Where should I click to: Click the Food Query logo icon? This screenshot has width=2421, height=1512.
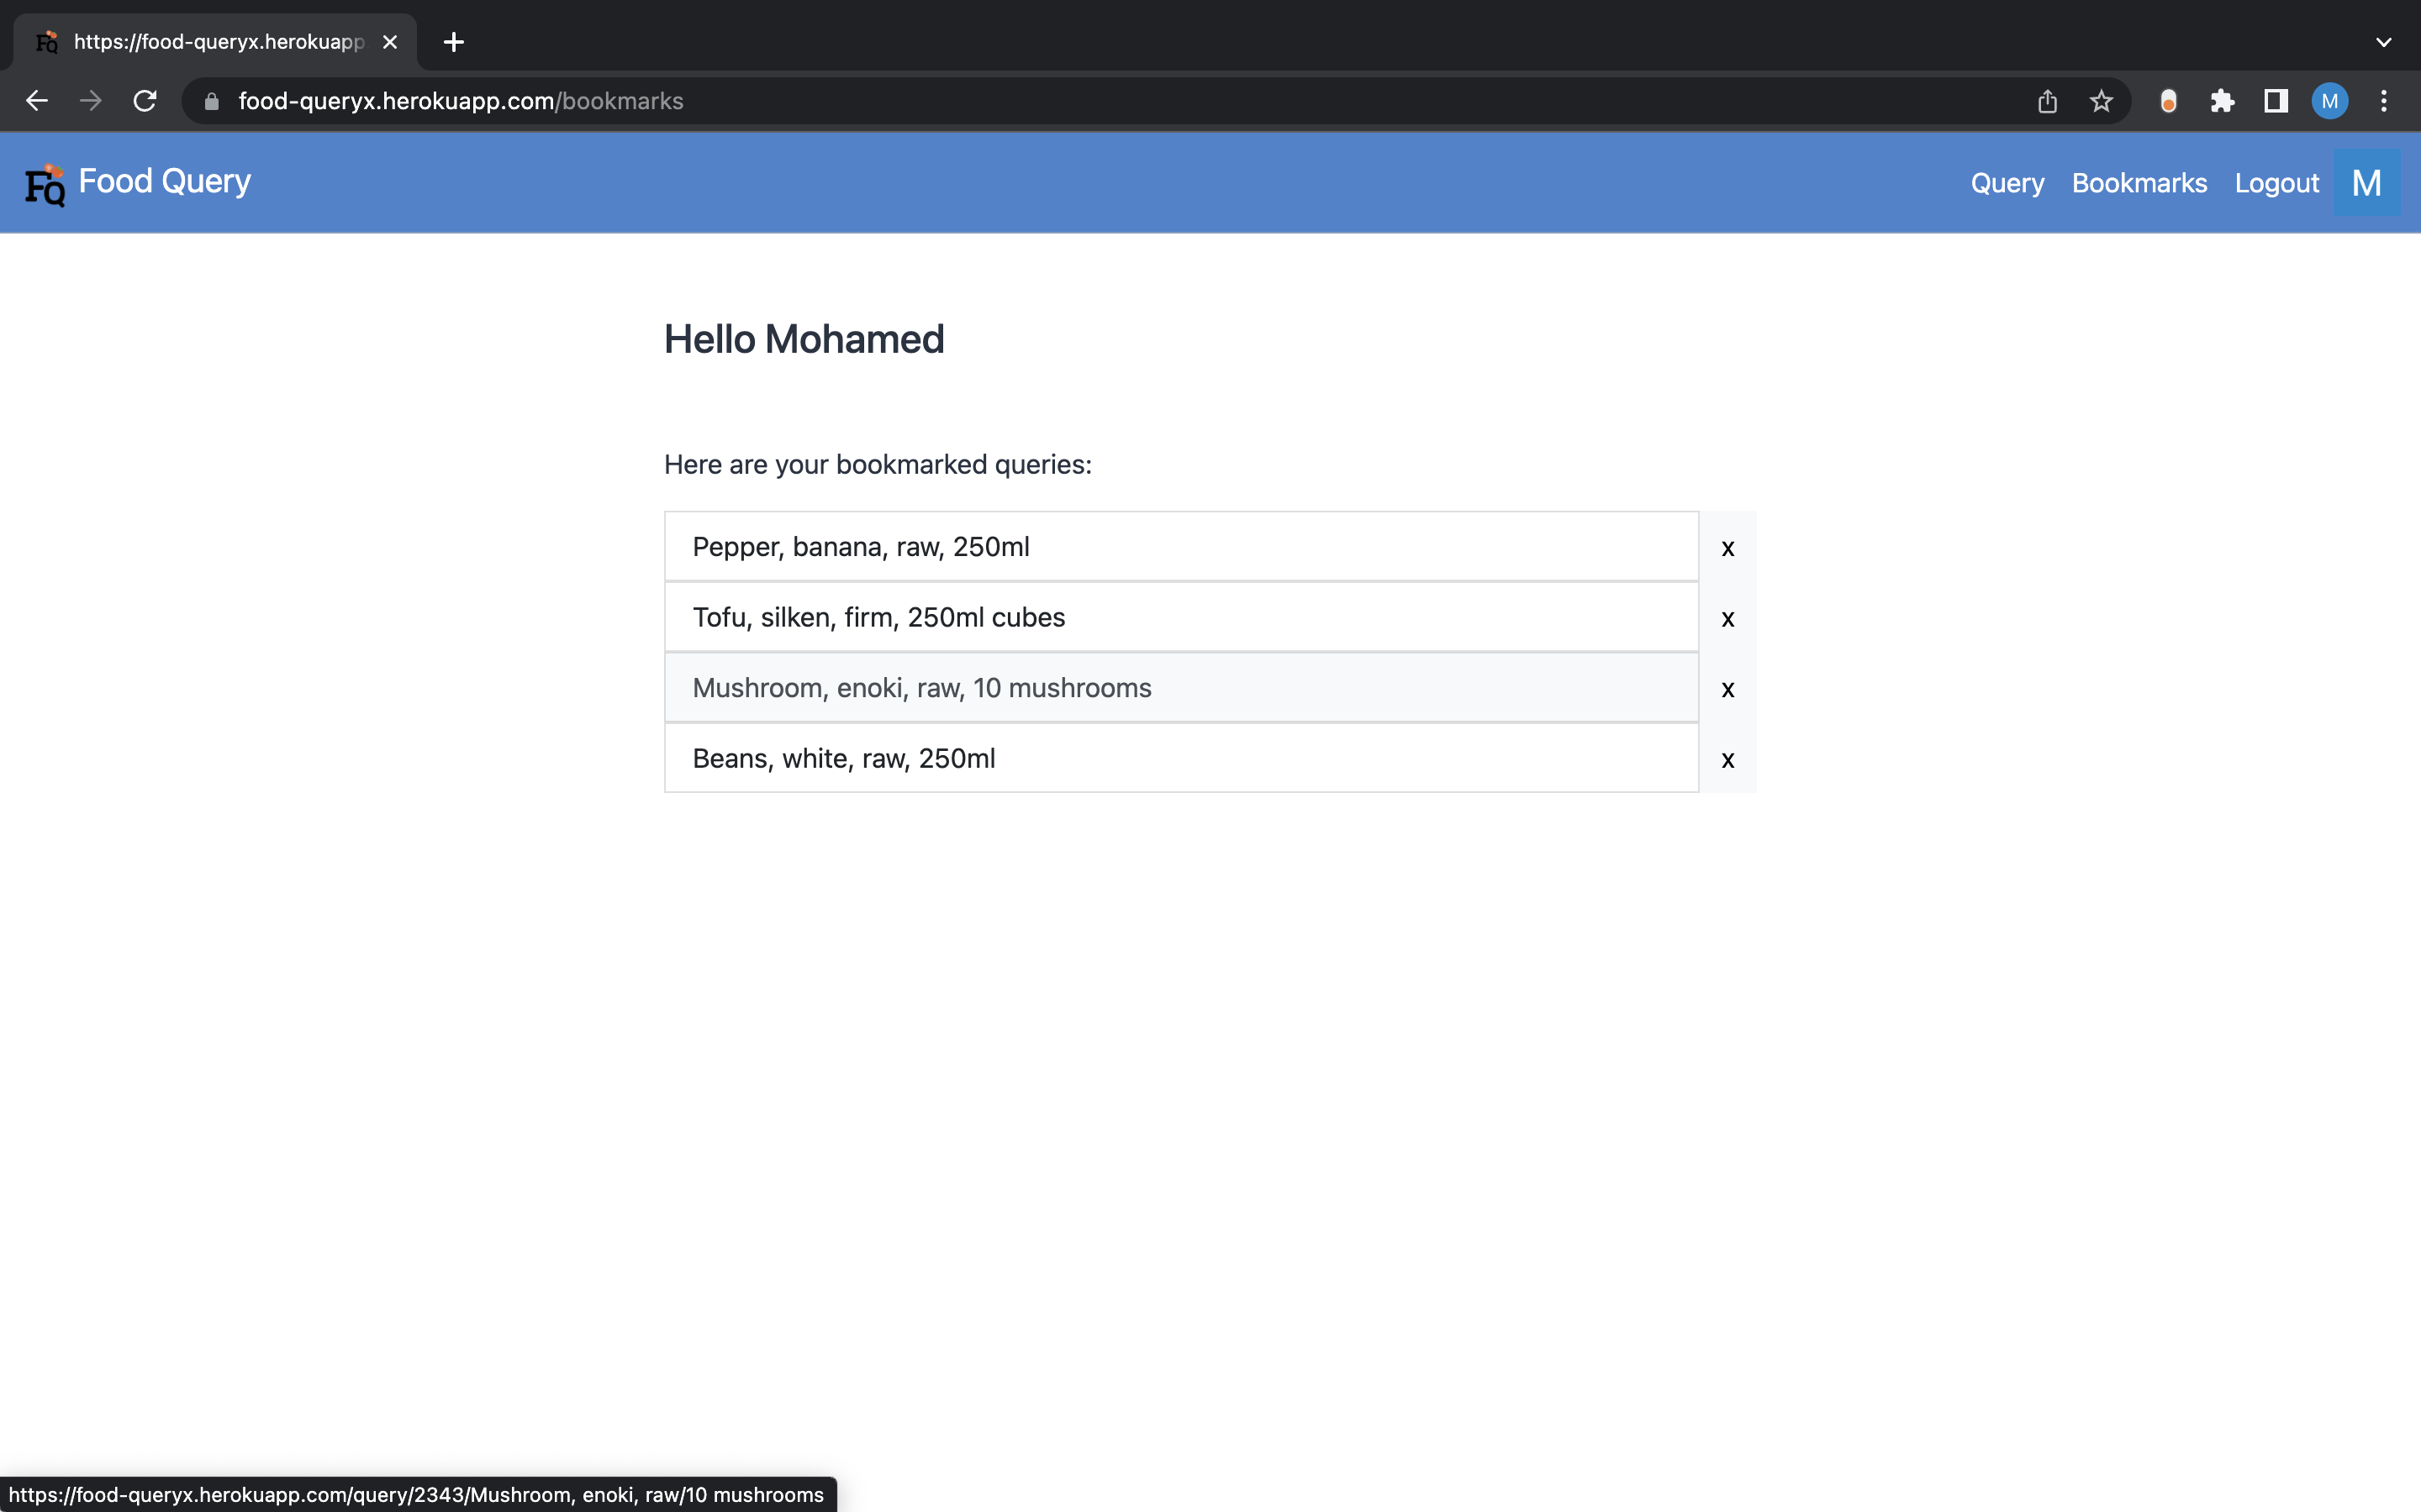coord(44,185)
